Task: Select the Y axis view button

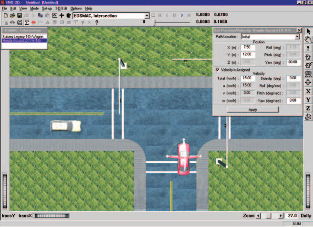Action: click(x=308, y=100)
